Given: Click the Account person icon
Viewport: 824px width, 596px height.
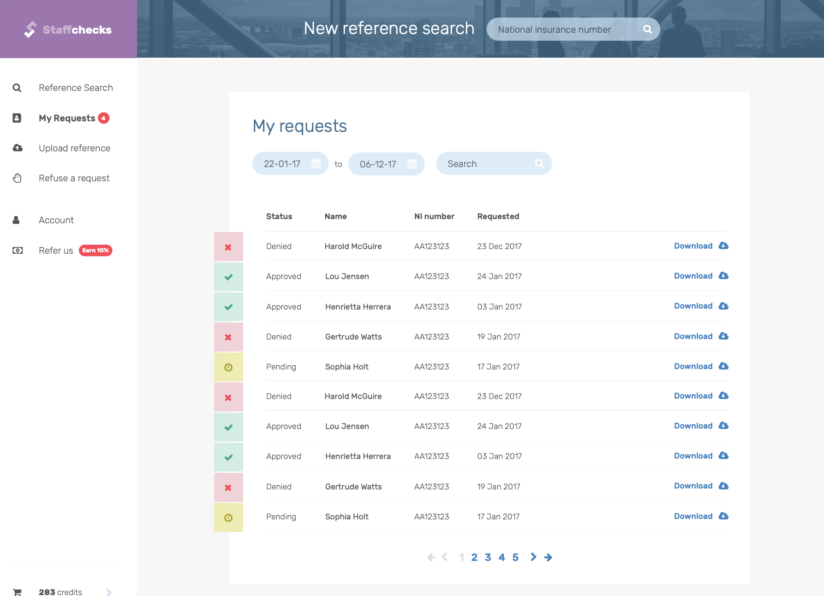Looking at the screenshot, I should 17,220.
